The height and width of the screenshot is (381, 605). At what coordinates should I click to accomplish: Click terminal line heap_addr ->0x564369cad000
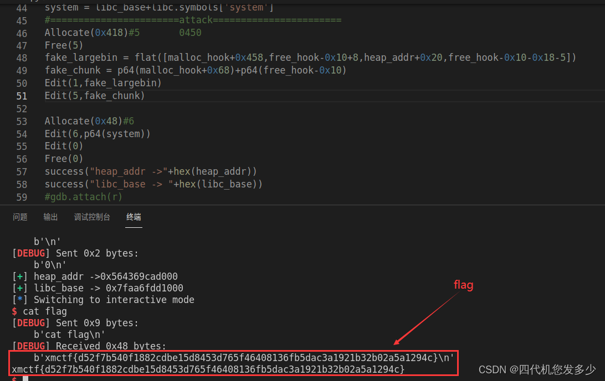[95, 276]
